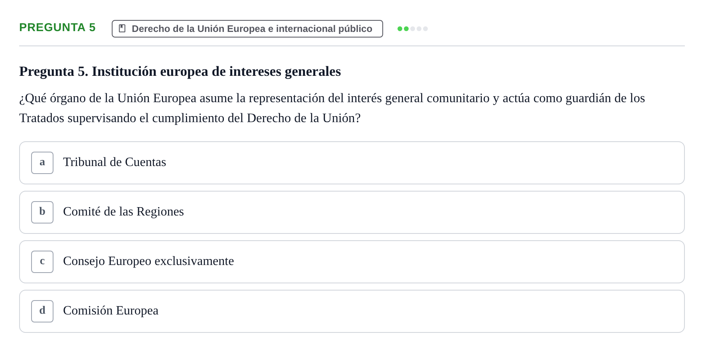Select answer letter box a

pos(42,163)
